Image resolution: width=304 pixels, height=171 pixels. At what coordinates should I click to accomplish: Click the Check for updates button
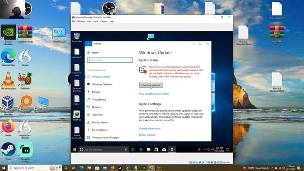click(151, 85)
